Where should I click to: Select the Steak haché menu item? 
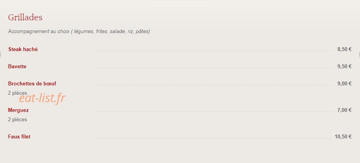pyautogui.click(x=23, y=49)
